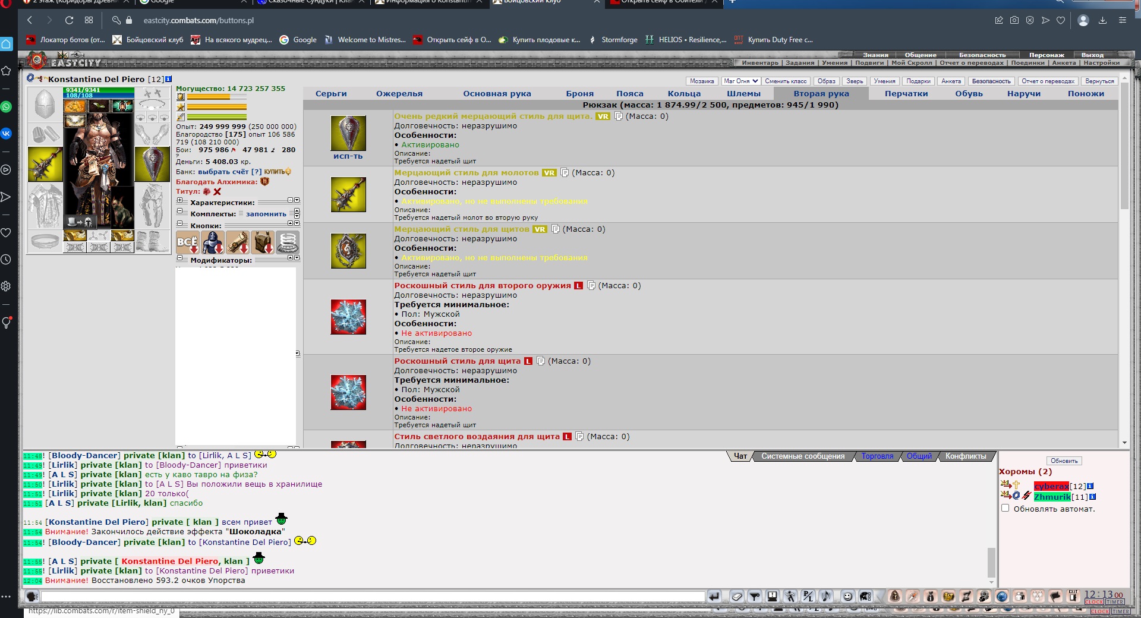This screenshot has height=618, width=1141.
Task: Open WhatsApp in the Opera sidebar
Action: click(6, 107)
